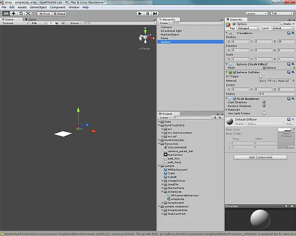Enable Is Trigger checkbox
Image resolution: width=296 pixels, height=236 pixels.
261,77
